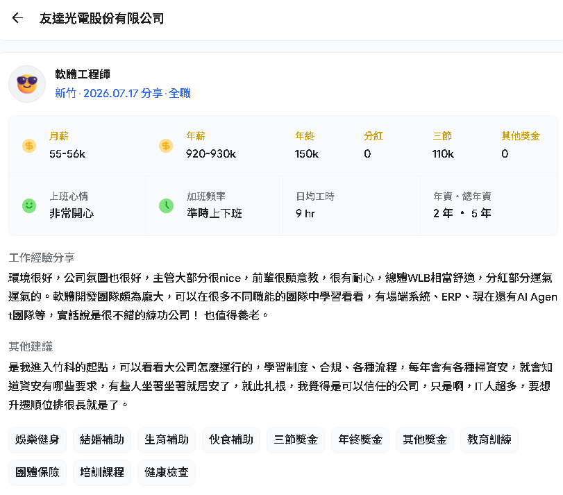Select the 55-56k monthly salary value
Viewport: 563px width, 495px height.
67,154
